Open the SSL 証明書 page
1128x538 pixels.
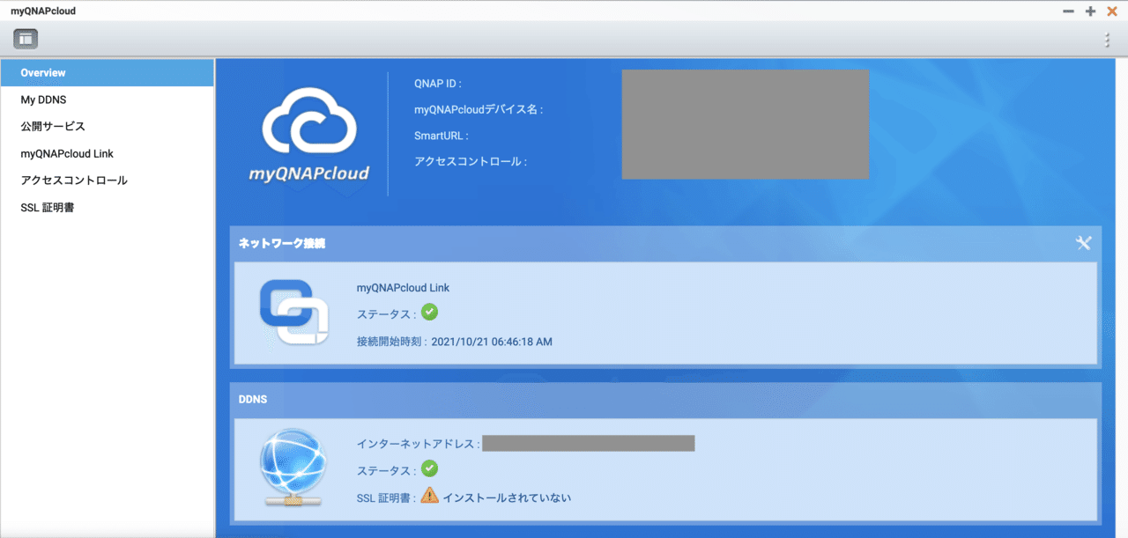click(x=48, y=207)
